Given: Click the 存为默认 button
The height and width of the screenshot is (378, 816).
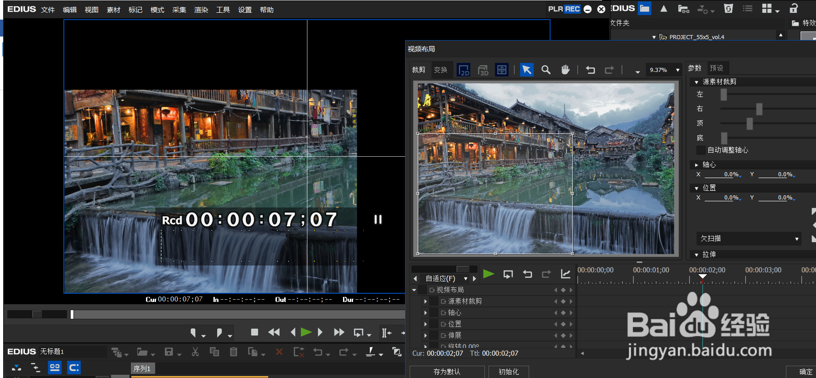Looking at the screenshot, I should point(447,372).
